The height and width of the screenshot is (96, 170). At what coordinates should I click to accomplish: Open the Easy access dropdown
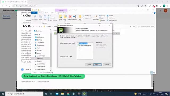(87, 18)
